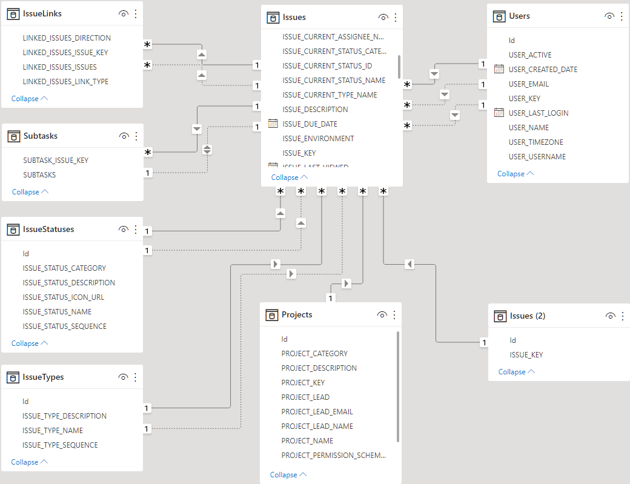The width and height of the screenshot is (630, 484).
Task: Click the calendar icon beside USER_CREATED_DATE
Action: tap(499, 69)
